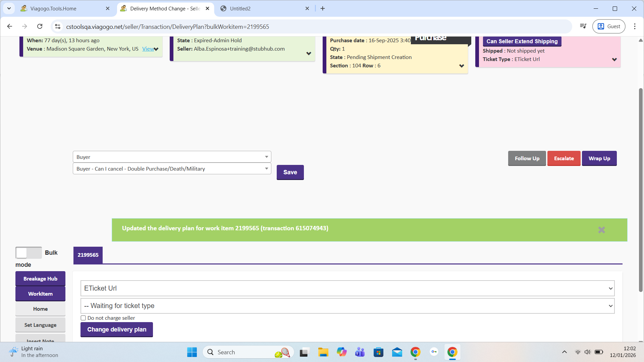Open the Buyer category dropdown
The height and width of the screenshot is (362, 644).
[x=172, y=157]
